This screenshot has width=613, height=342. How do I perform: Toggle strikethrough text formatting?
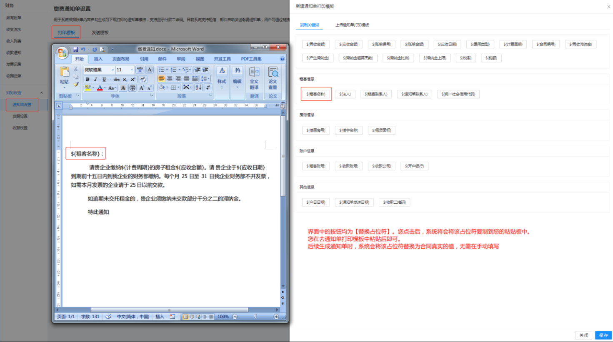coord(117,79)
